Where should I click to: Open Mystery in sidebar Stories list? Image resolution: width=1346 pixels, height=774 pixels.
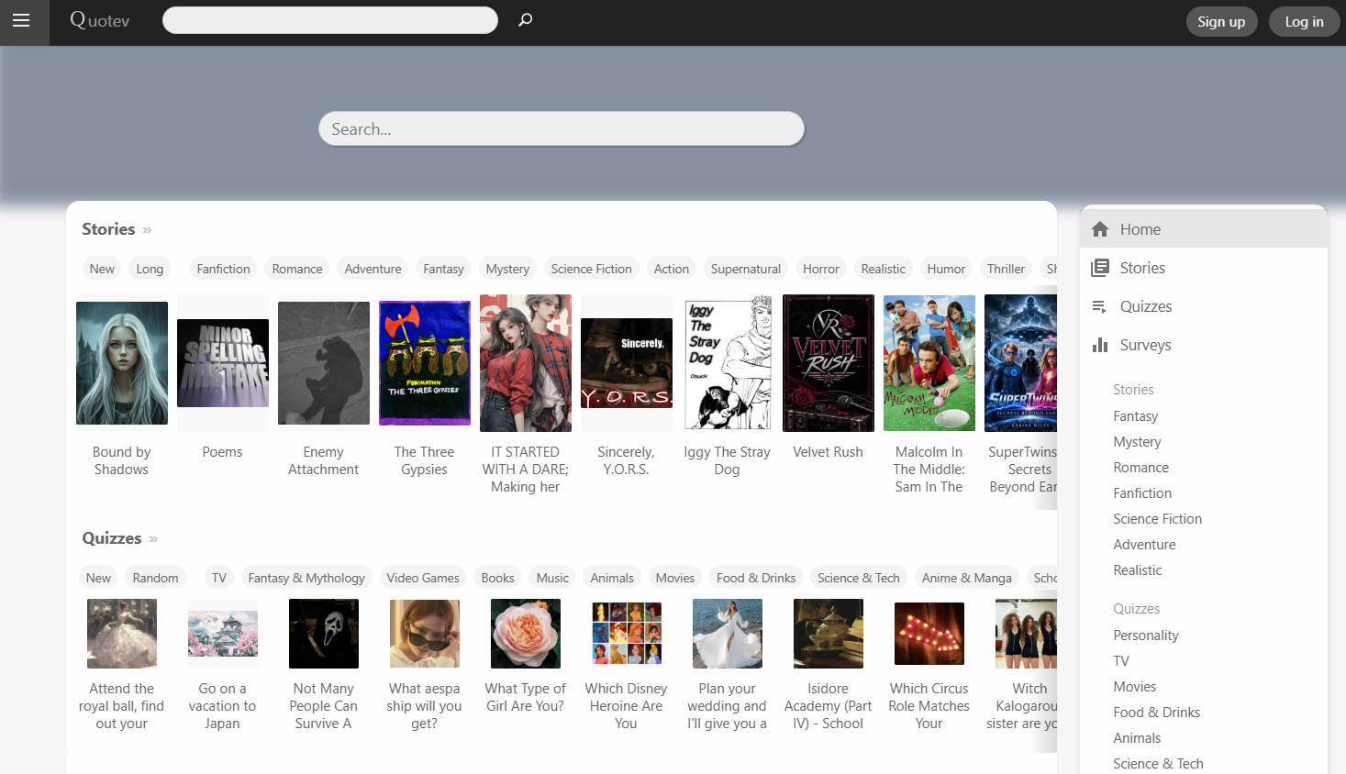[1137, 442]
